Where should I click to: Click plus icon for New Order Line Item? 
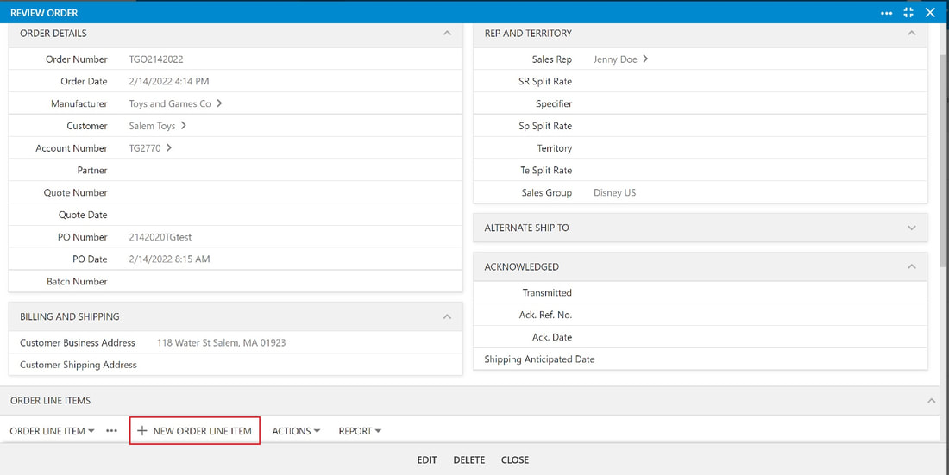142,431
